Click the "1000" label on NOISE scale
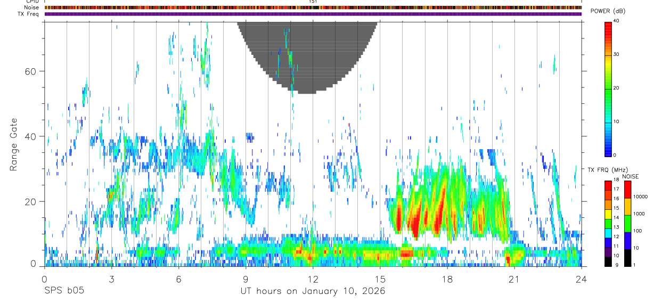This screenshot has width=654, height=302. [x=639, y=214]
